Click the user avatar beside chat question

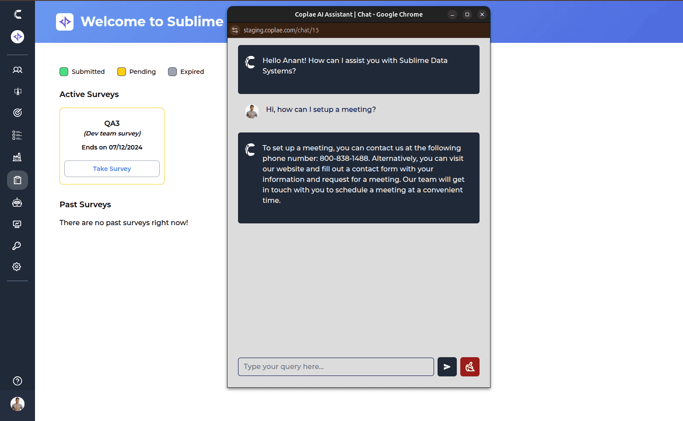(252, 111)
